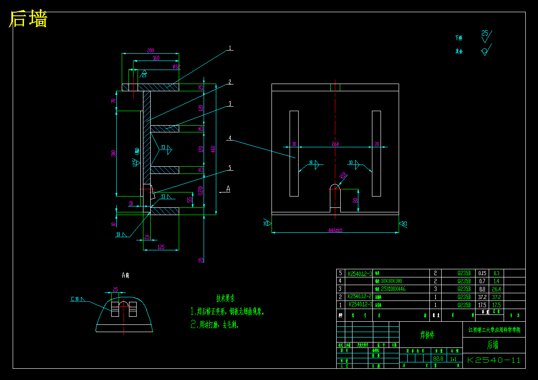538x380 pixels.
Task: Select the C10 weld callout in A view
Action: click(78, 299)
